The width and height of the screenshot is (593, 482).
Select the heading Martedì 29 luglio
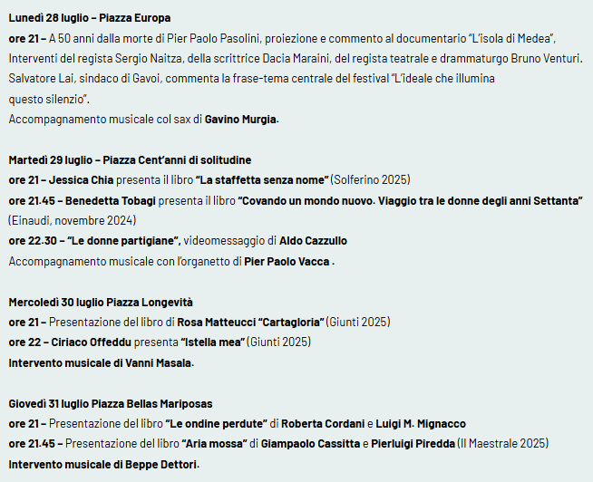tap(130, 159)
